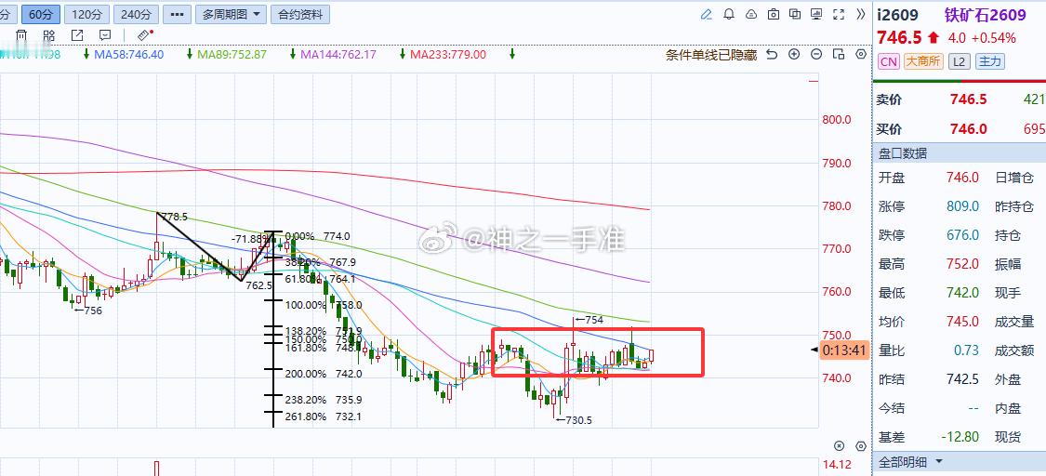Open price alerts via the bell icon

pos(729,14)
